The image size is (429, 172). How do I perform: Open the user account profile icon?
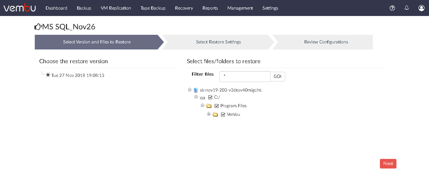click(421, 8)
